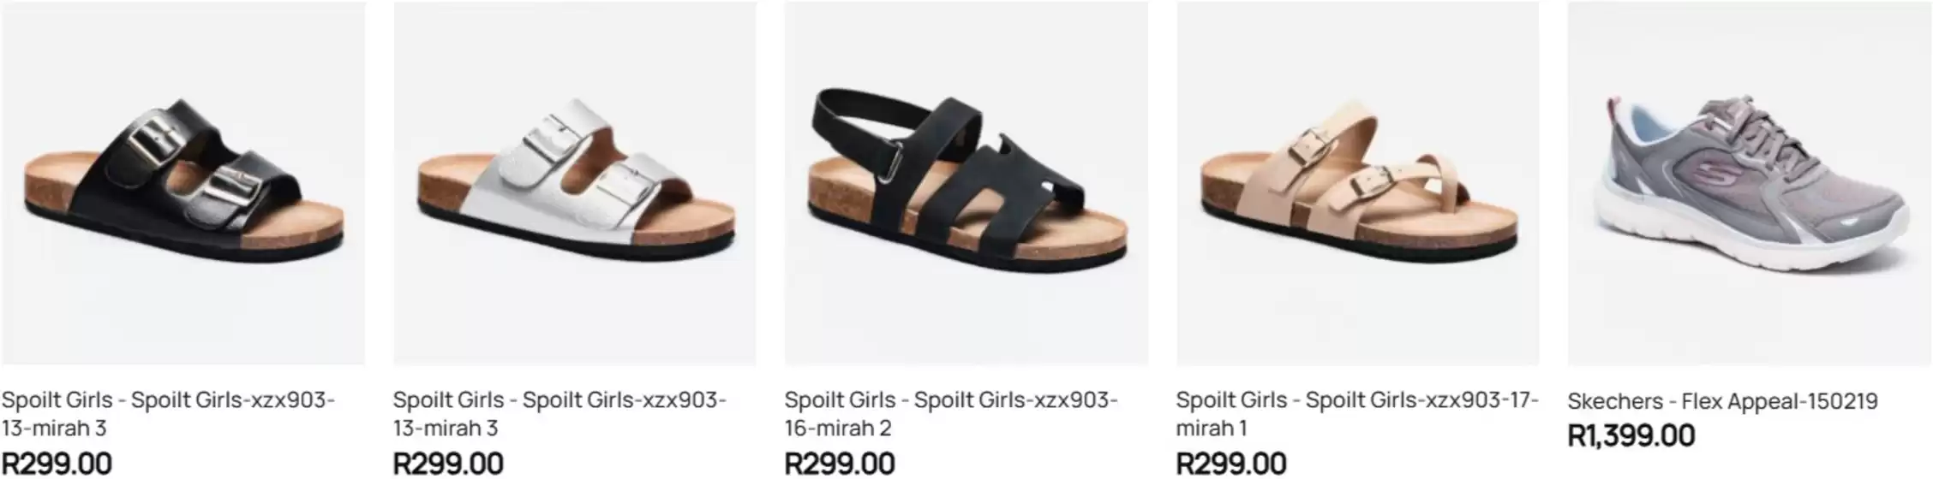Viewport: 1933px width, 479px height.
Task: Click the R299.00 price under silver sandal
Action: (x=448, y=464)
